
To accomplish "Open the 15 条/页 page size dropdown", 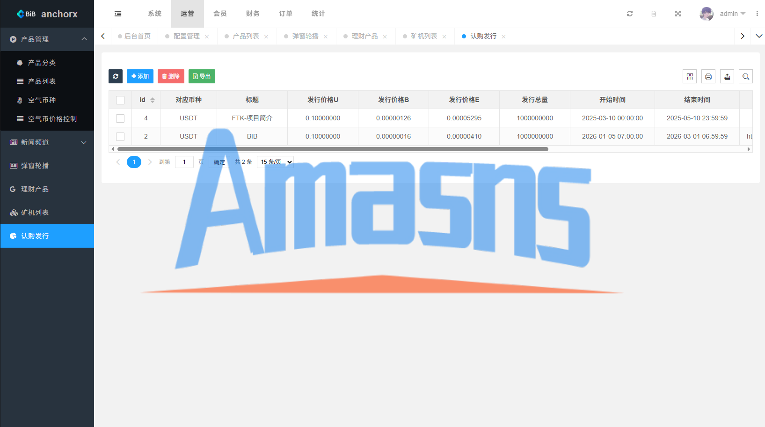I will pos(275,162).
